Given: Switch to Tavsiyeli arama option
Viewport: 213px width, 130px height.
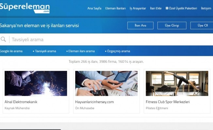Looking at the screenshot, I should 44,51.
